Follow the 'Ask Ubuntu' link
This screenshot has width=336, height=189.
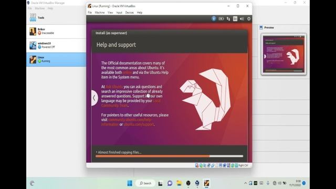click(114, 87)
